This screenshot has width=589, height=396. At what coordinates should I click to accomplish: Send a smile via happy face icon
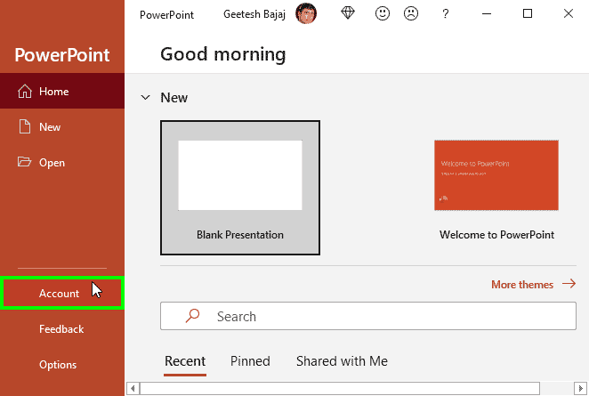[383, 14]
